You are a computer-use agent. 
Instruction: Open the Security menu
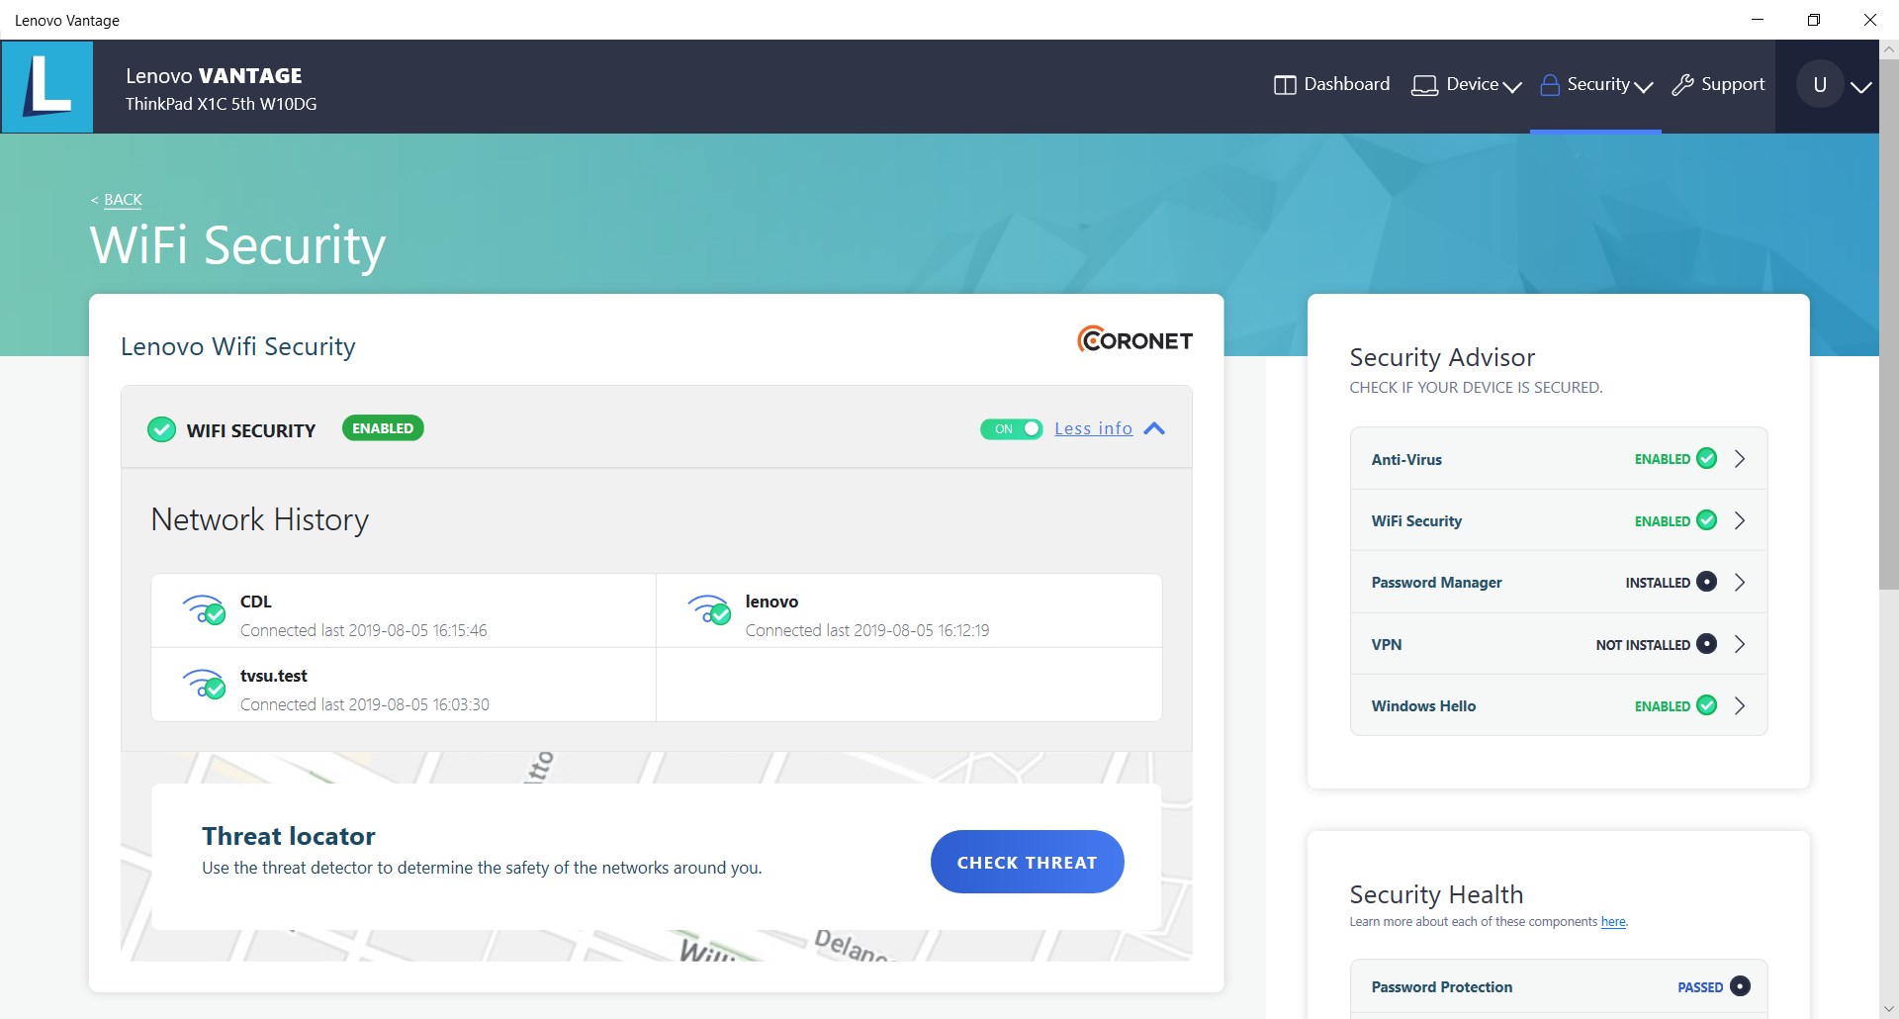1596,85
